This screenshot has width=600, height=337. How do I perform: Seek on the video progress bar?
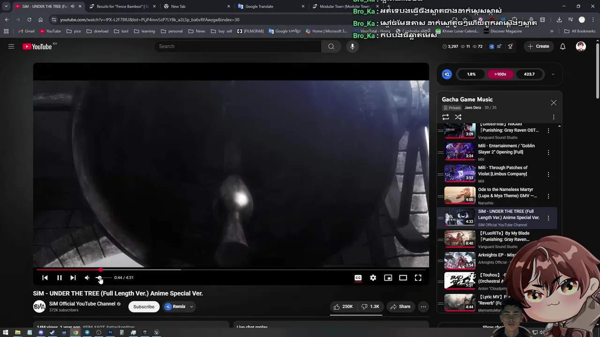[231, 270]
